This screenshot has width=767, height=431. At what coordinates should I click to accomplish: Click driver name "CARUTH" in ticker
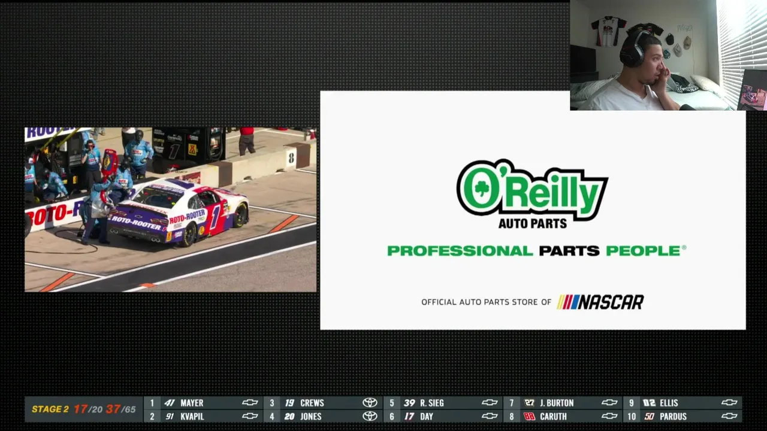click(553, 416)
